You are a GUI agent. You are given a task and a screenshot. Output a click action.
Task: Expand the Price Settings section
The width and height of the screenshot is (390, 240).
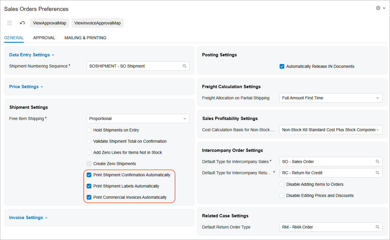[26, 87]
